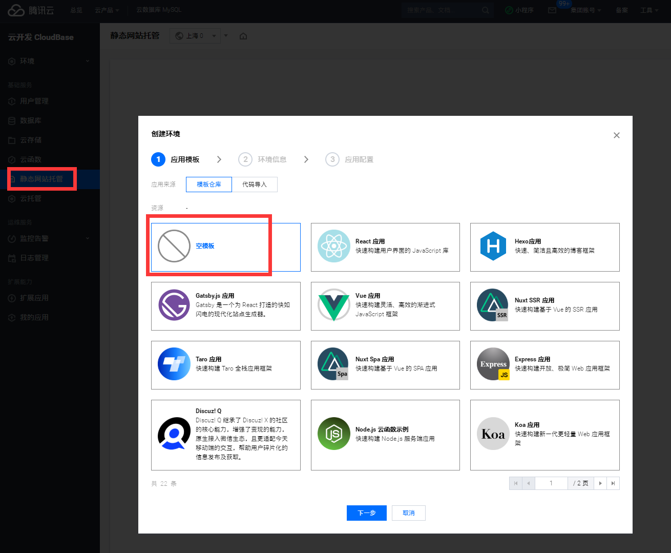Viewport: 671px width, 553px height.
Task: Switch to the 代码导入 source tab
Action: coord(255,185)
